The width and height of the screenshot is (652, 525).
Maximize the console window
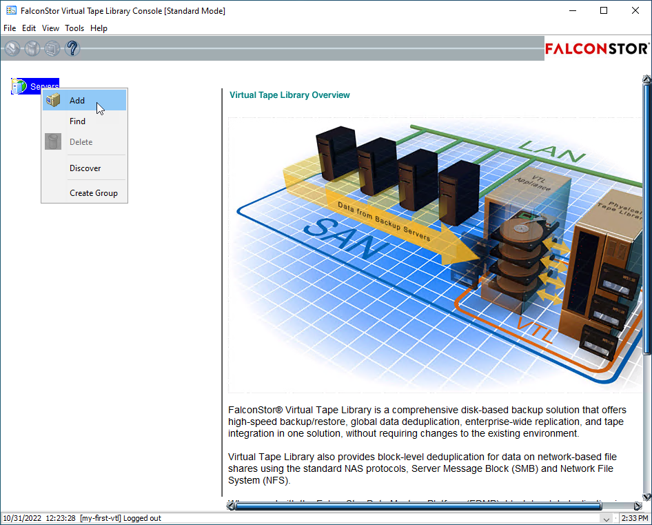[x=604, y=10]
